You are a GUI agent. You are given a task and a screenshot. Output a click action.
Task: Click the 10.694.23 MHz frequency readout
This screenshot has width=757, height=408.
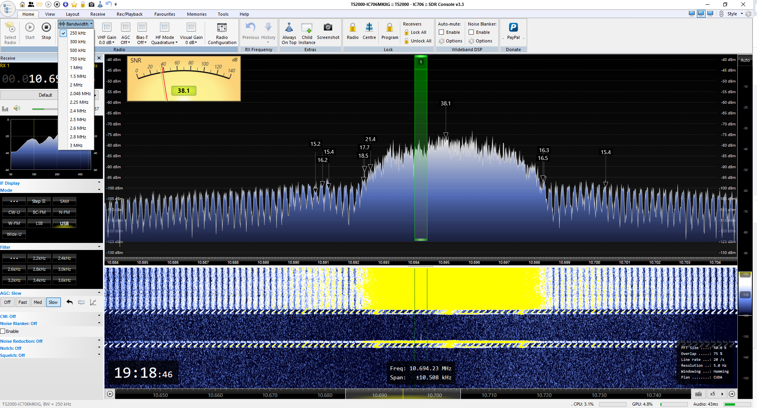click(430, 368)
